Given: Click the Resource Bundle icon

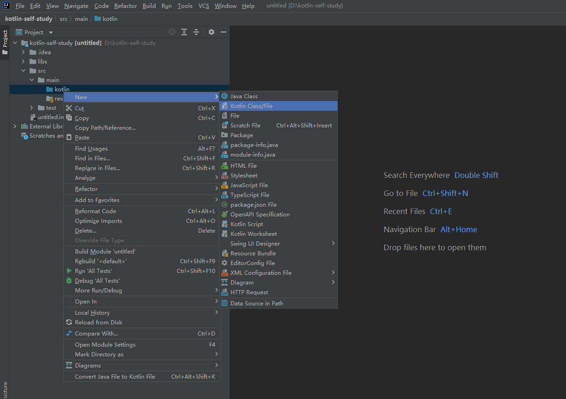Looking at the screenshot, I should coord(224,253).
